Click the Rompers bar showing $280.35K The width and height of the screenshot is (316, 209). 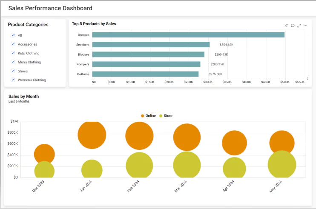146,64
